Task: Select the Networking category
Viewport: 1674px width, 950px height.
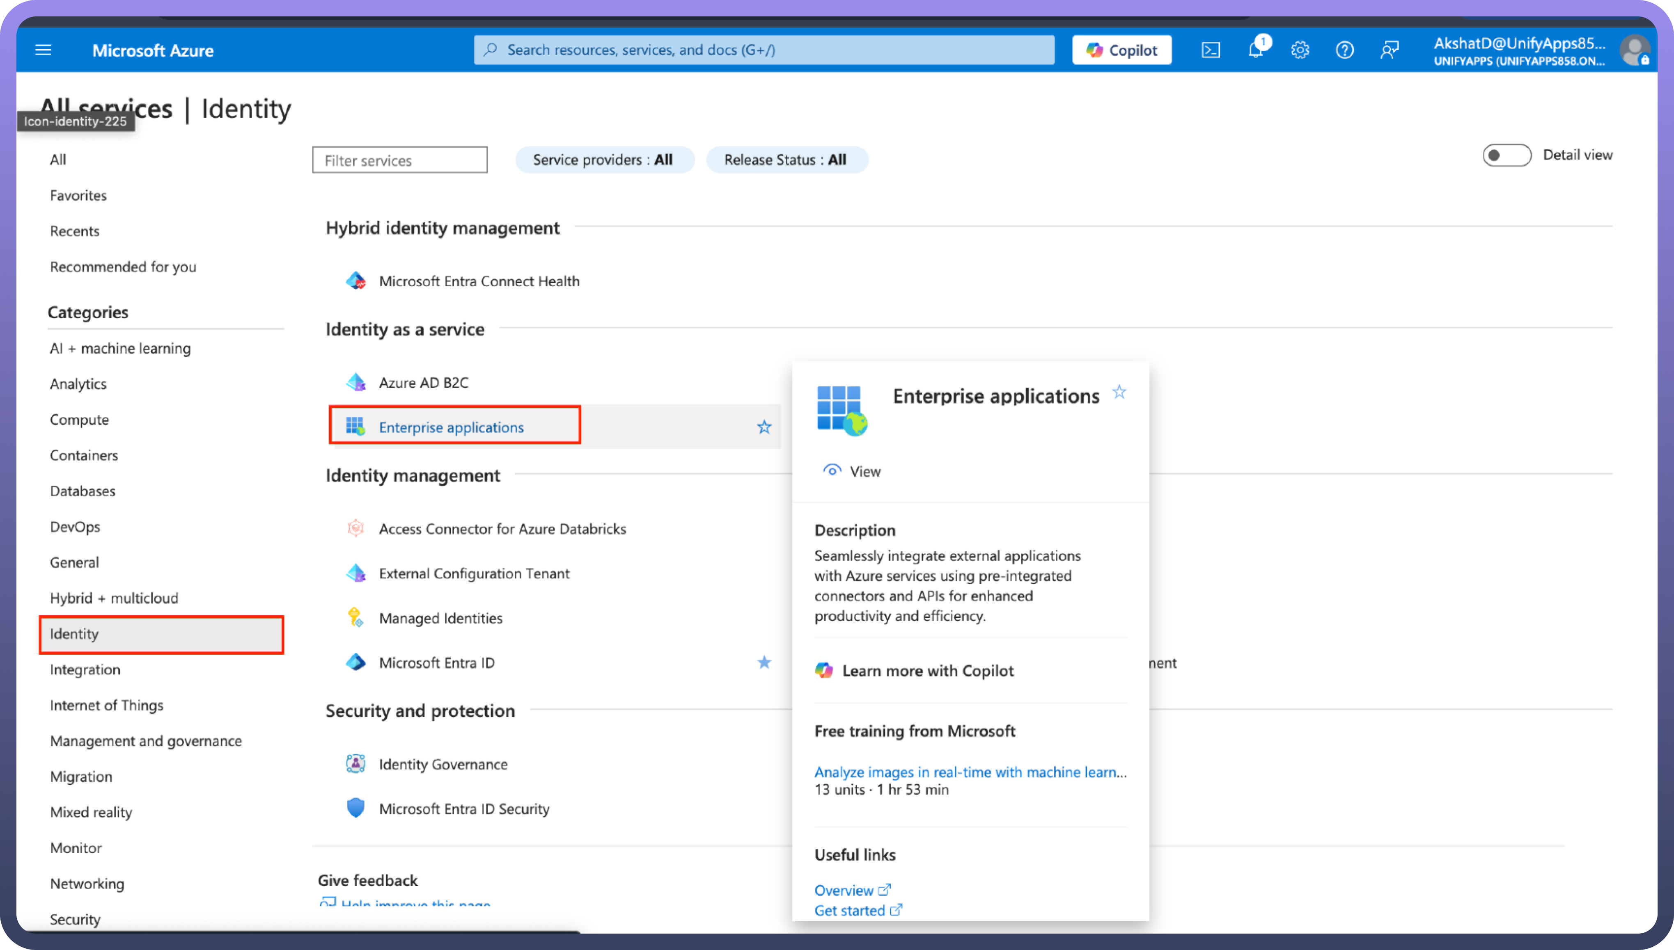Action: pyautogui.click(x=87, y=884)
